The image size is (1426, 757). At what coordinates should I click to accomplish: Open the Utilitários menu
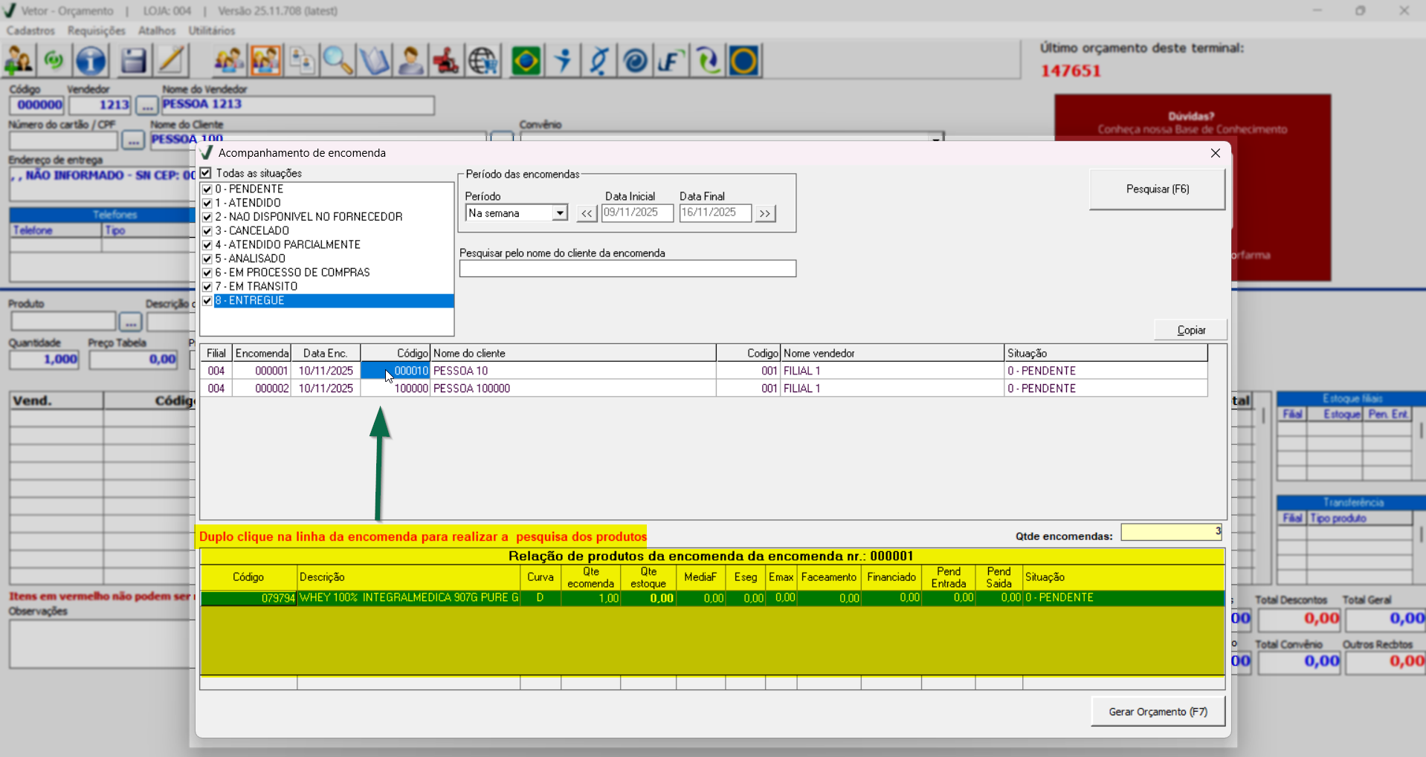click(211, 30)
